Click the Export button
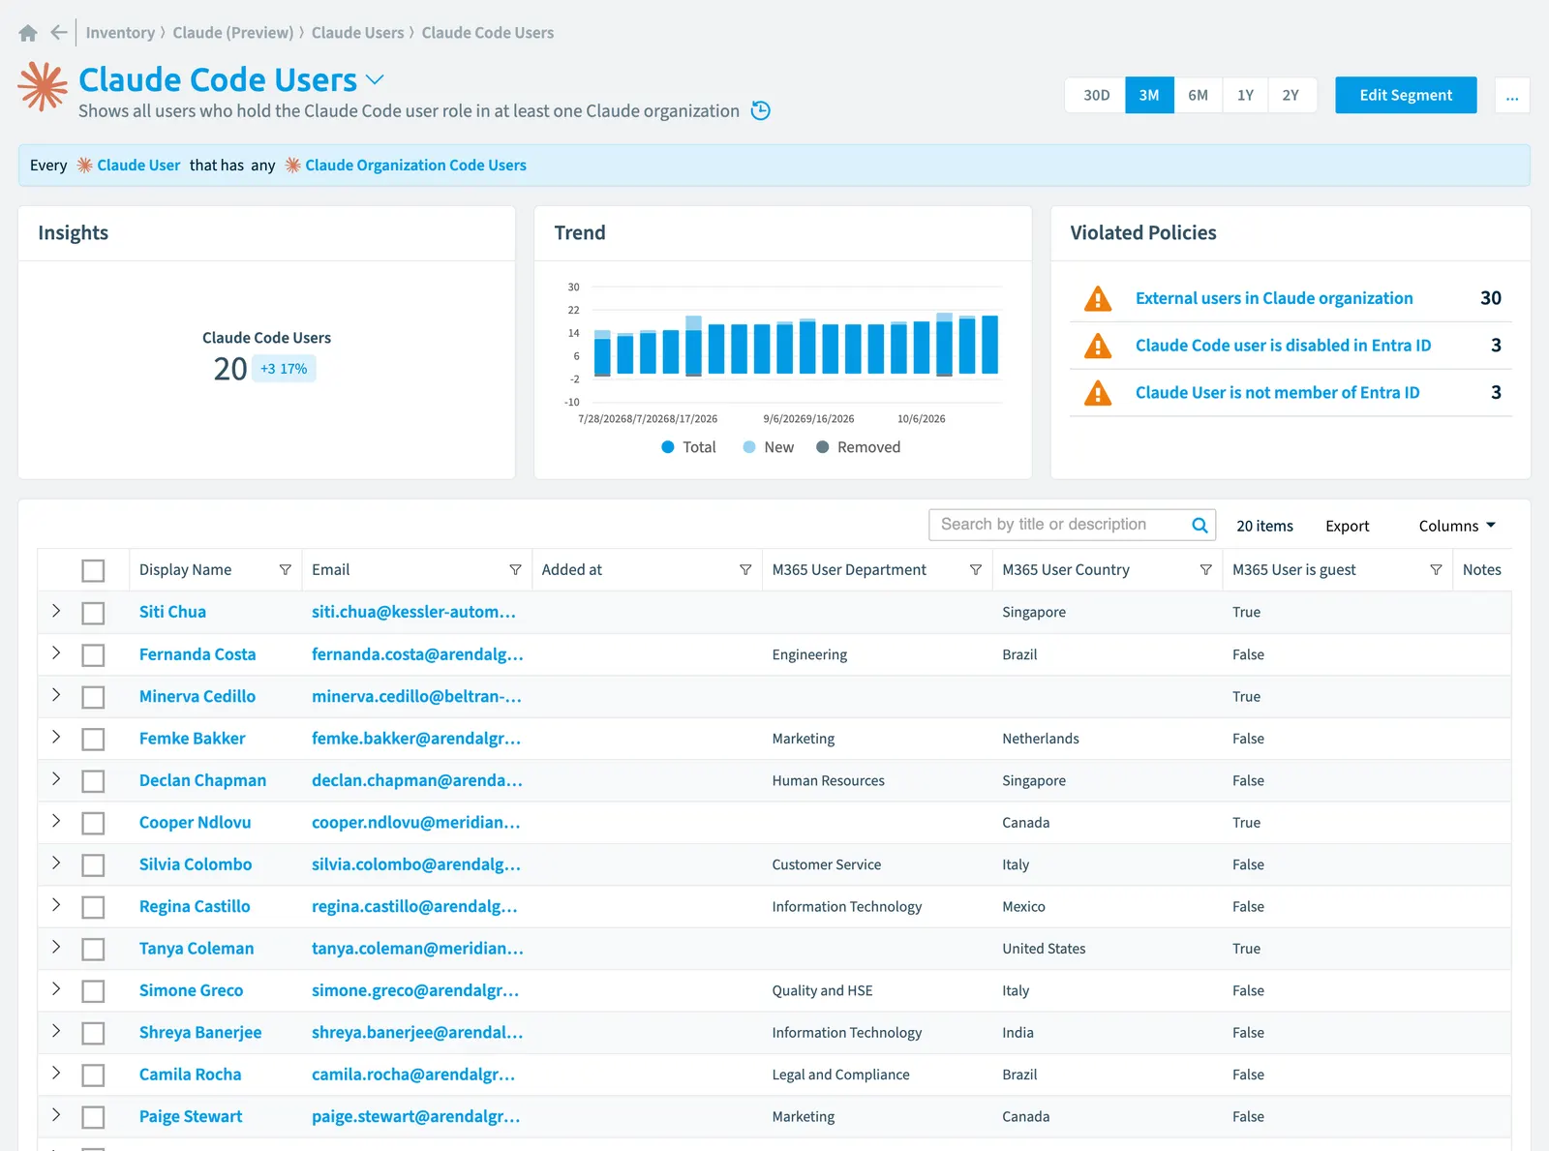This screenshot has height=1151, width=1549. pos(1347,526)
